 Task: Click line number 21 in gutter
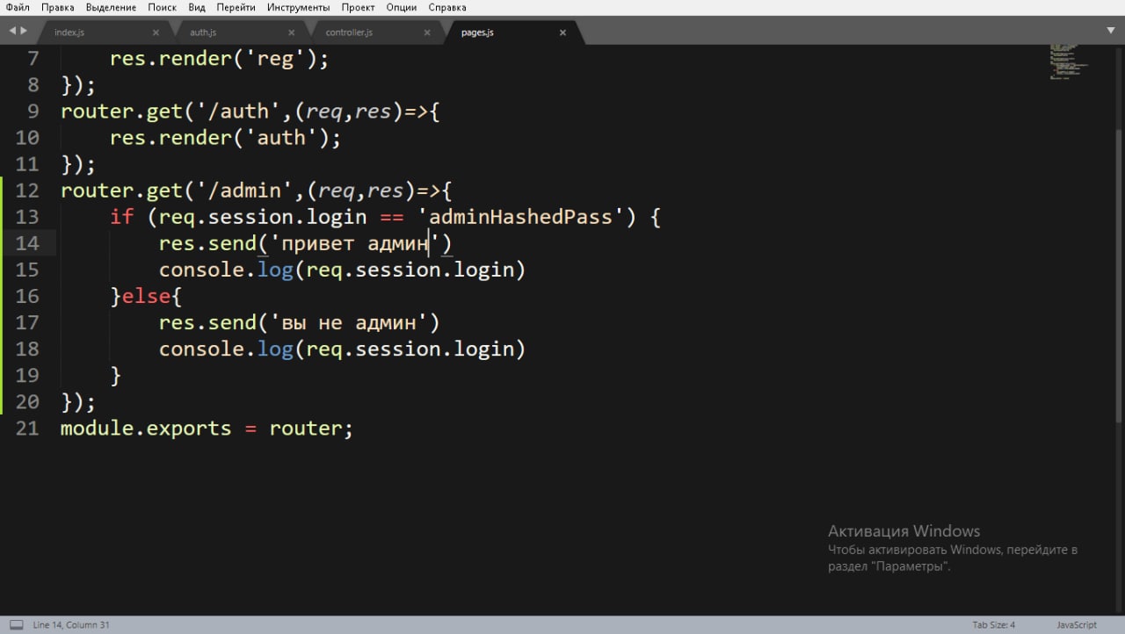28,428
